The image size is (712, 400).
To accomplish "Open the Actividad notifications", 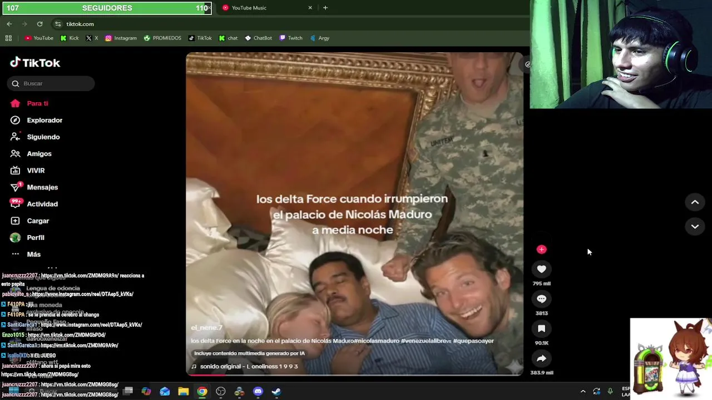I will (x=34, y=204).
